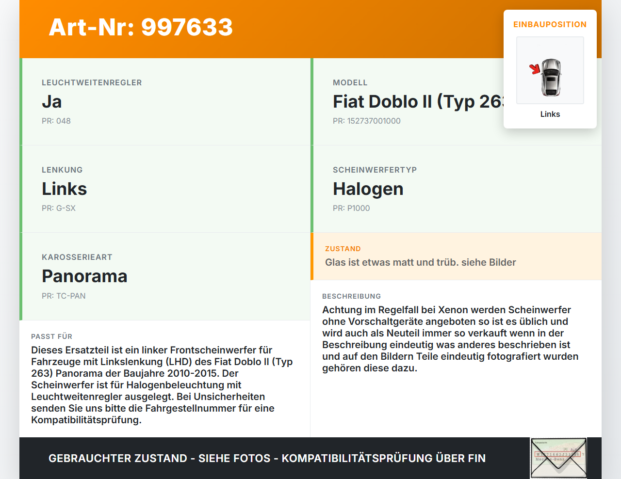Click the Gebrauchter Zustand footer banner text
This screenshot has width=621, height=479.
pyautogui.click(x=267, y=458)
